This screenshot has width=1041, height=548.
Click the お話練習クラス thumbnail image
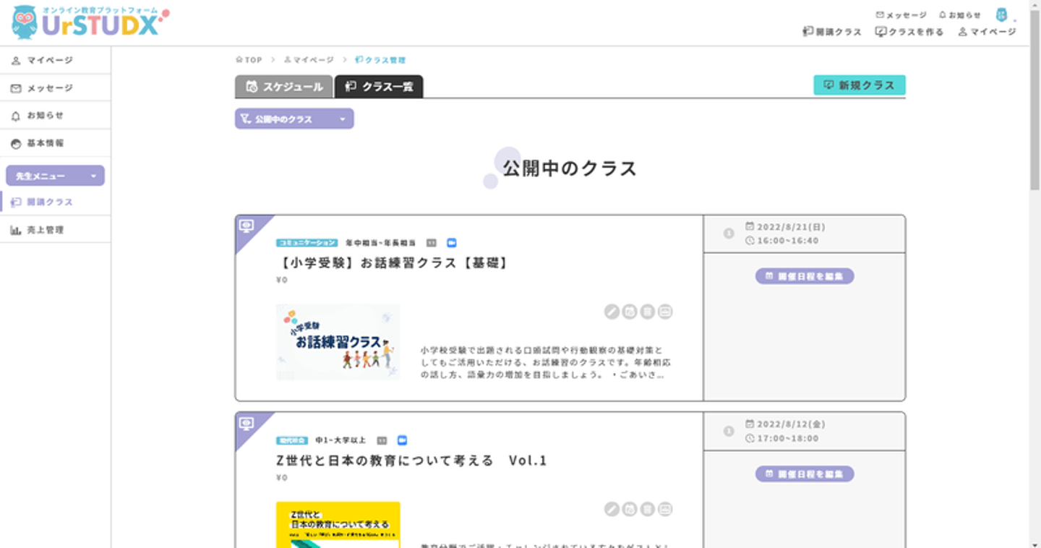click(338, 342)
